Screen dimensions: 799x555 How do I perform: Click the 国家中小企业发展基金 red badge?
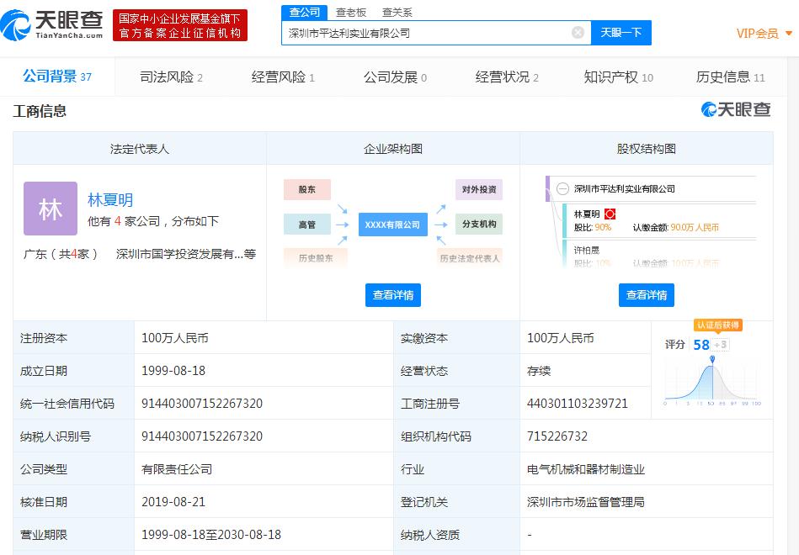point(179,26)
